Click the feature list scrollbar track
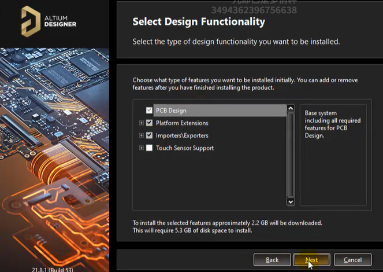 pos(291,155)
